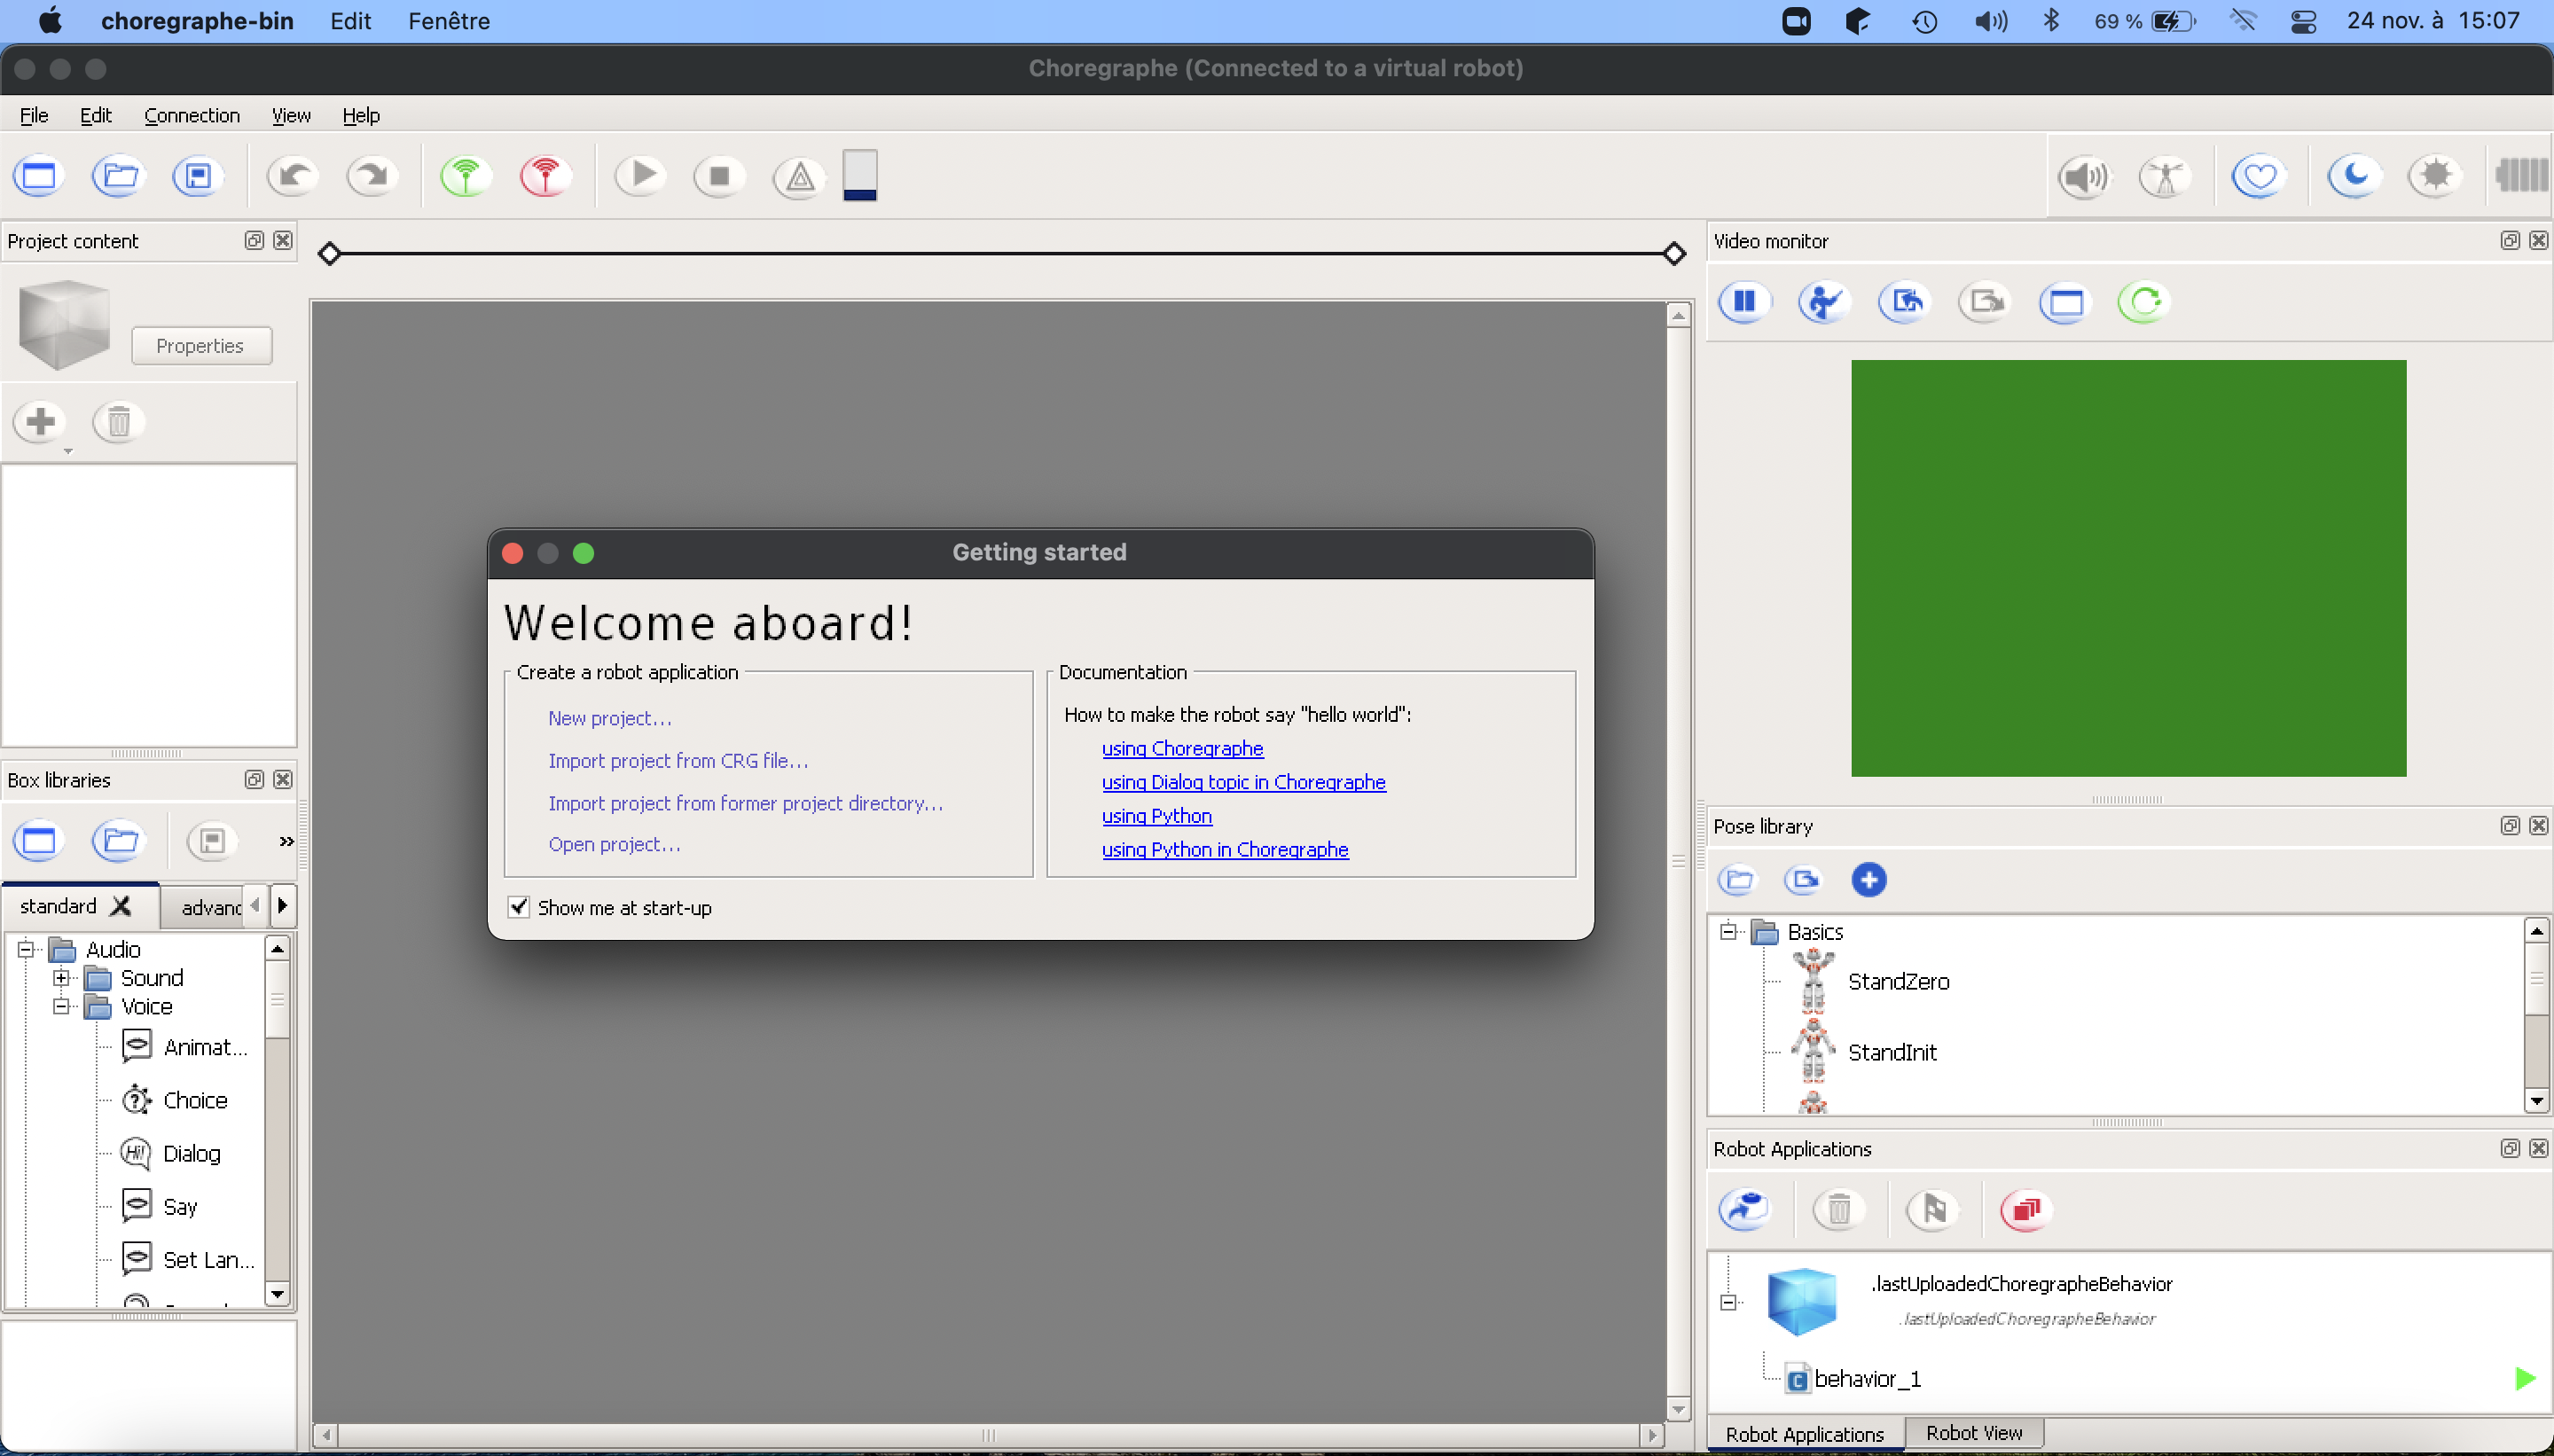Move the box library tabs right with the arrow

coord(283,906)
